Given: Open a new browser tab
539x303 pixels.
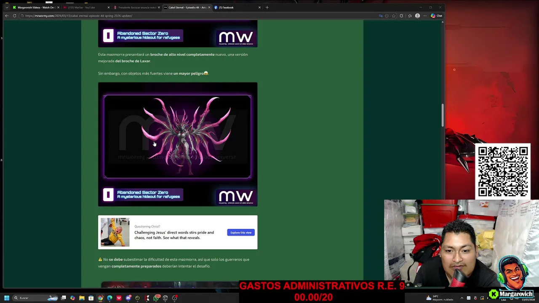Looking at the screenshot, I should click(x=267, y=7).
